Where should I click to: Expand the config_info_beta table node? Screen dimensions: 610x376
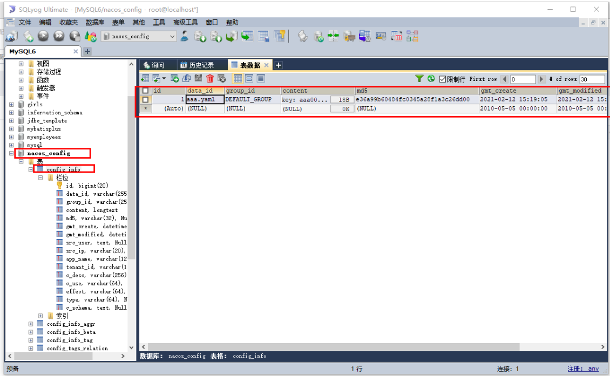tap(31, 332)
